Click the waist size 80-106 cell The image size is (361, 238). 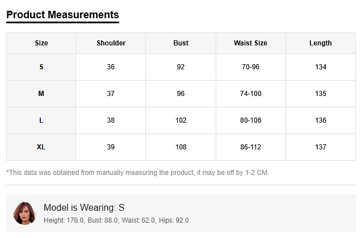250,120
